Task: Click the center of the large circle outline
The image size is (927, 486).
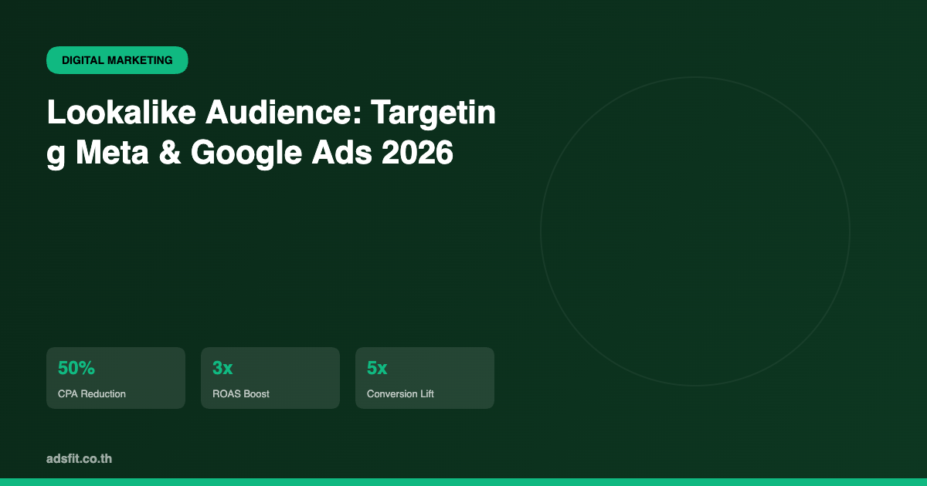Action: pos(695,231)
